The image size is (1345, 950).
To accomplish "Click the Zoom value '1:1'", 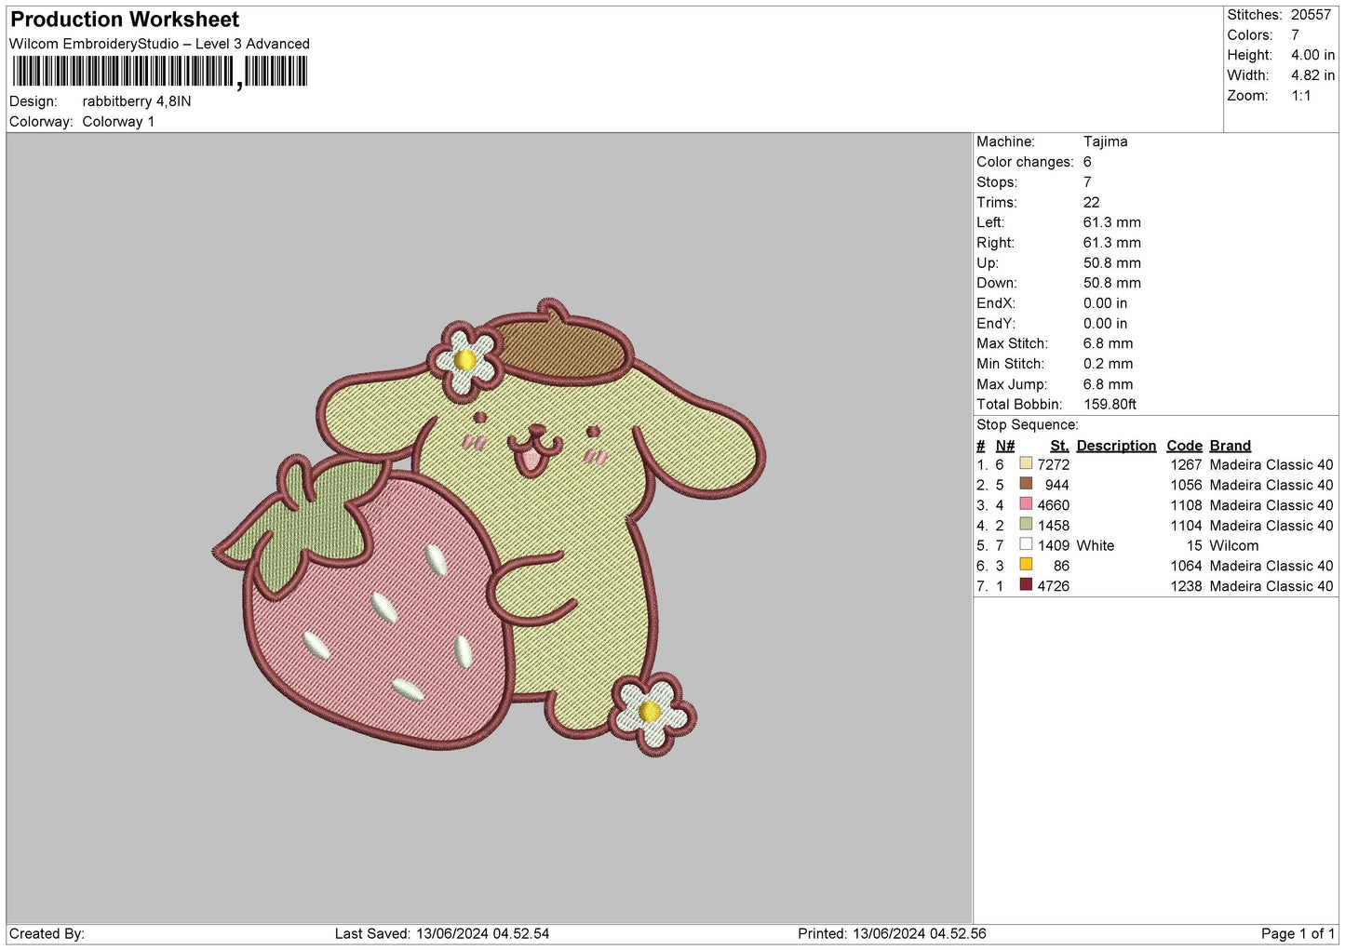I will pos(1300,96).
